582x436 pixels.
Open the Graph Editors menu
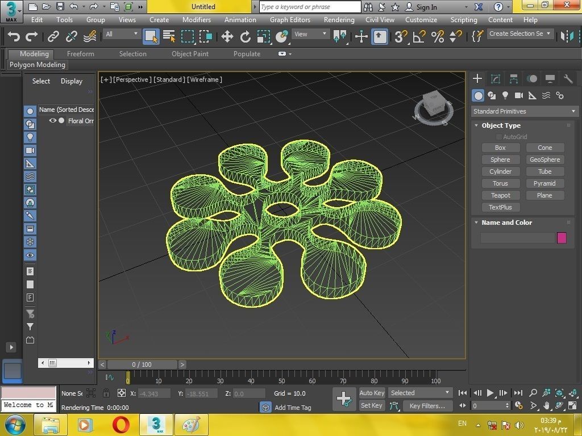coord(290,20)
